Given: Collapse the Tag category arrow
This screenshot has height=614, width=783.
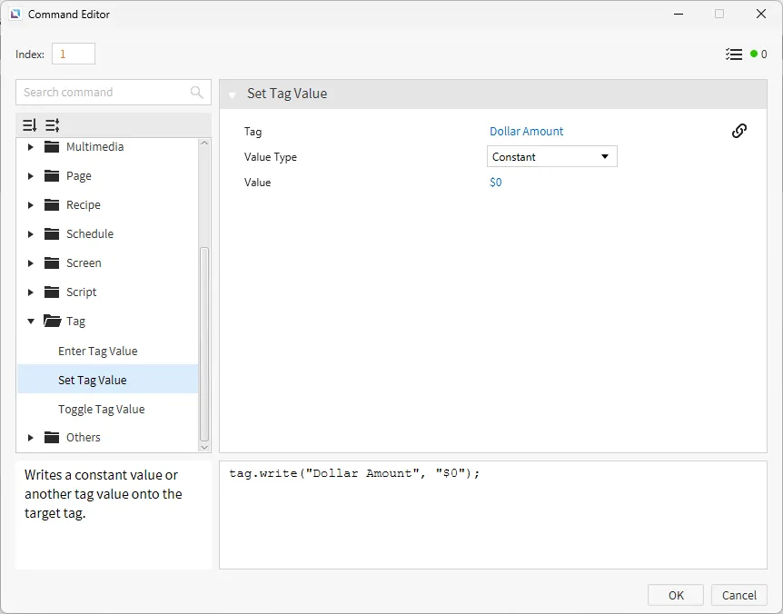Looking at the screenshot, I should (31, 322).
